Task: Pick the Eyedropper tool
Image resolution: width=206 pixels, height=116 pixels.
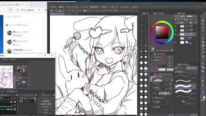Action: coord(203,31)
